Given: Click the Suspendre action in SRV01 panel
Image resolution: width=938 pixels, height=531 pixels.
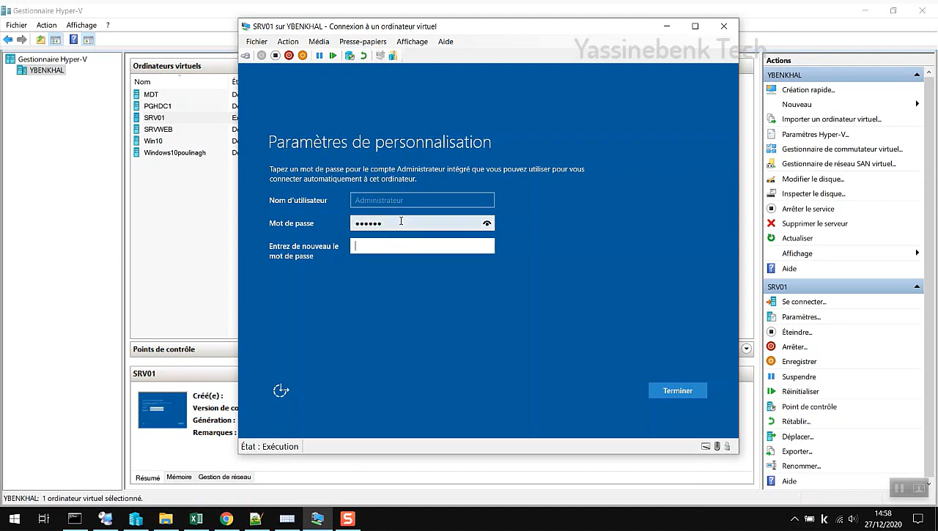Looking at the screenshot, I should [x=798, y=376].
